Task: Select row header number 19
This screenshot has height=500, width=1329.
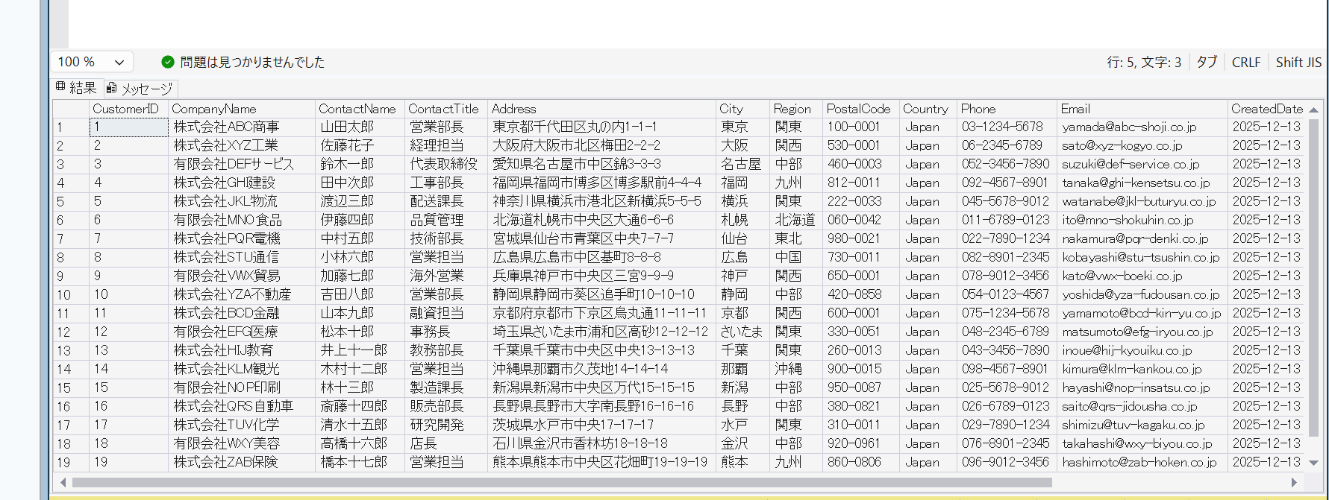Action: (x=70, y=463)
